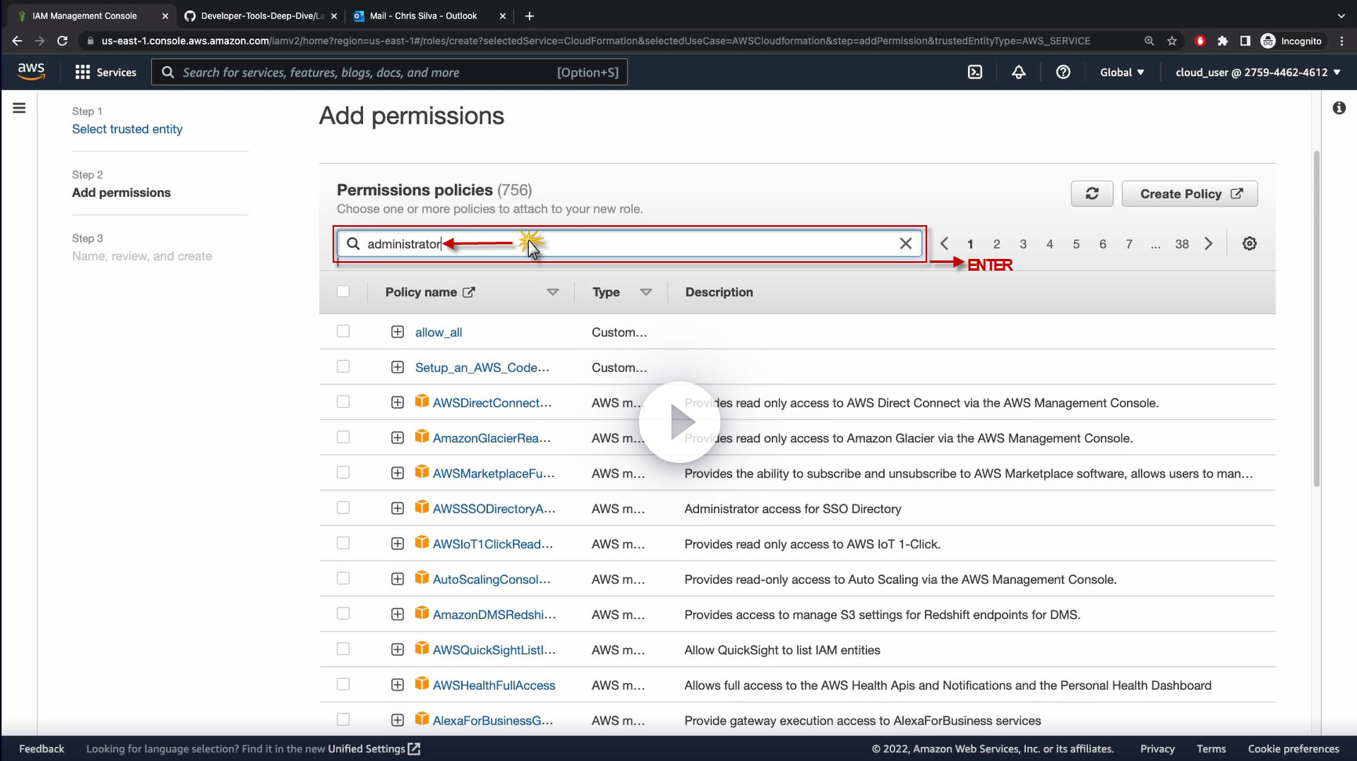The height and width of the screenshot is (761, 1357).
Task: Click the policy search input field
Action: 631,244
